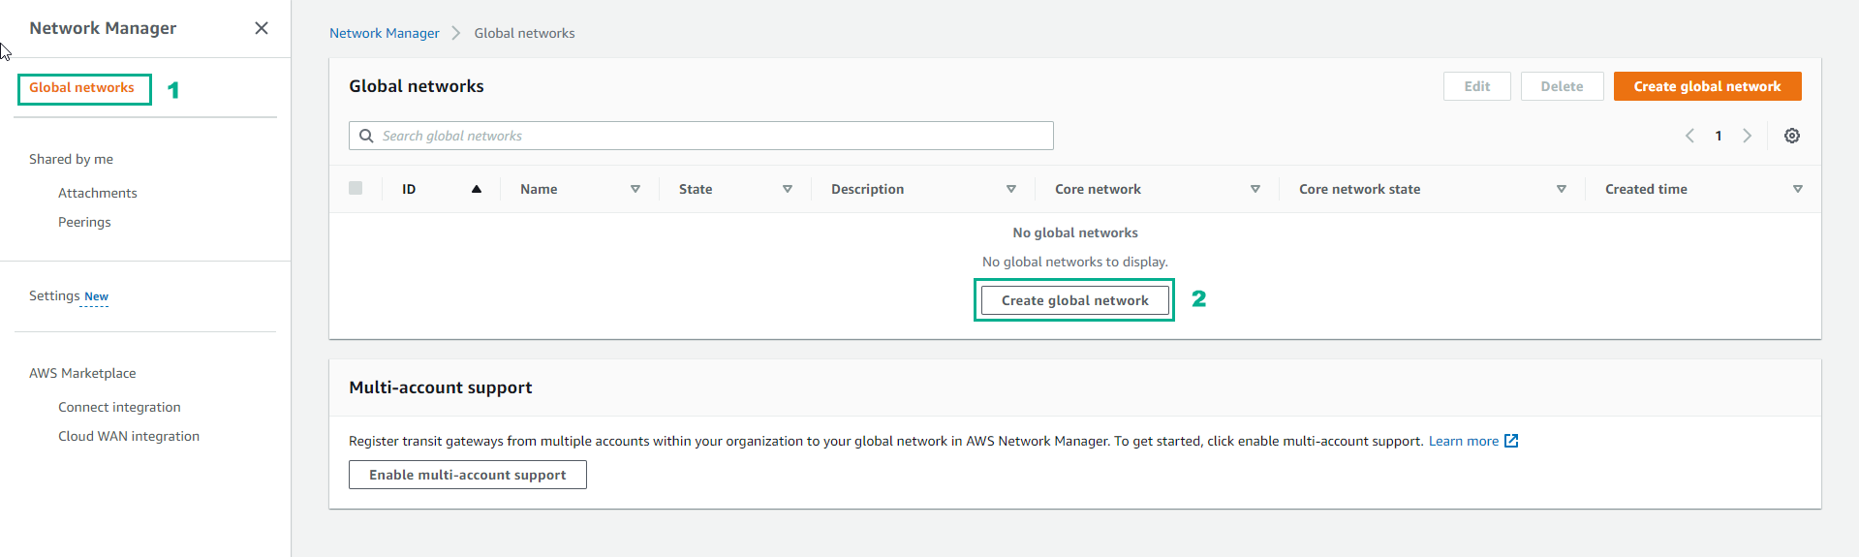Go to next page of results
Viewport: 1859px width, 557px height.
[x=1748, y=136]
